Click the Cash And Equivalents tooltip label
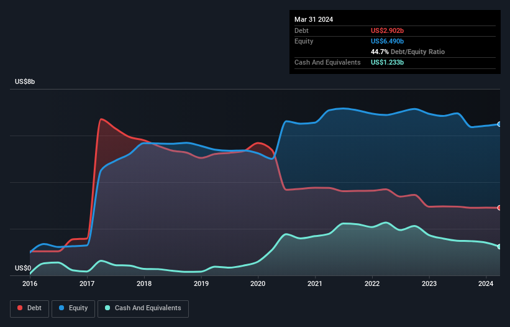 click(x=327, y=62)
